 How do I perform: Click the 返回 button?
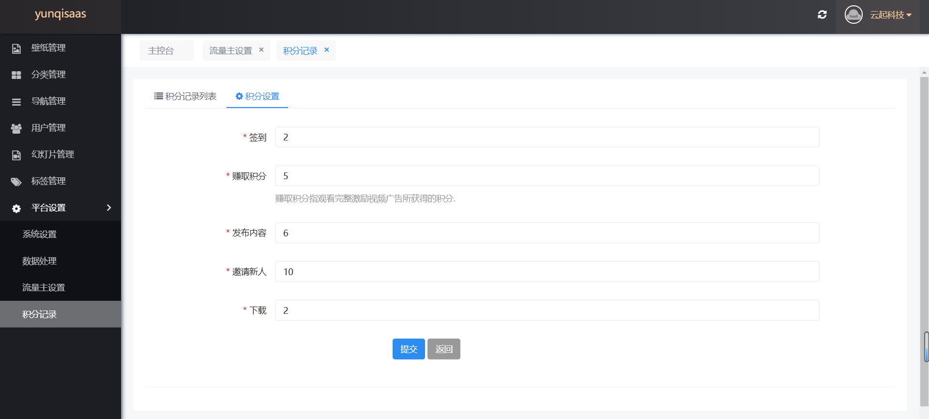(444, 349)
